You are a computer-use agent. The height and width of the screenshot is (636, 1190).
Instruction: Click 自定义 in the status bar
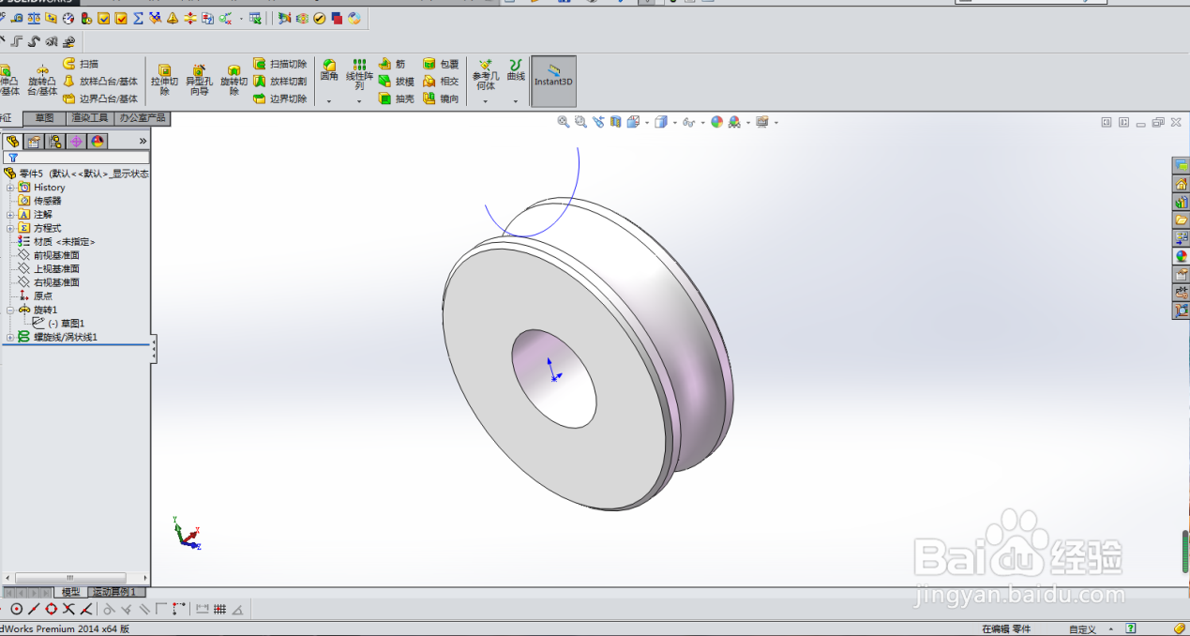click(1083, 628)
